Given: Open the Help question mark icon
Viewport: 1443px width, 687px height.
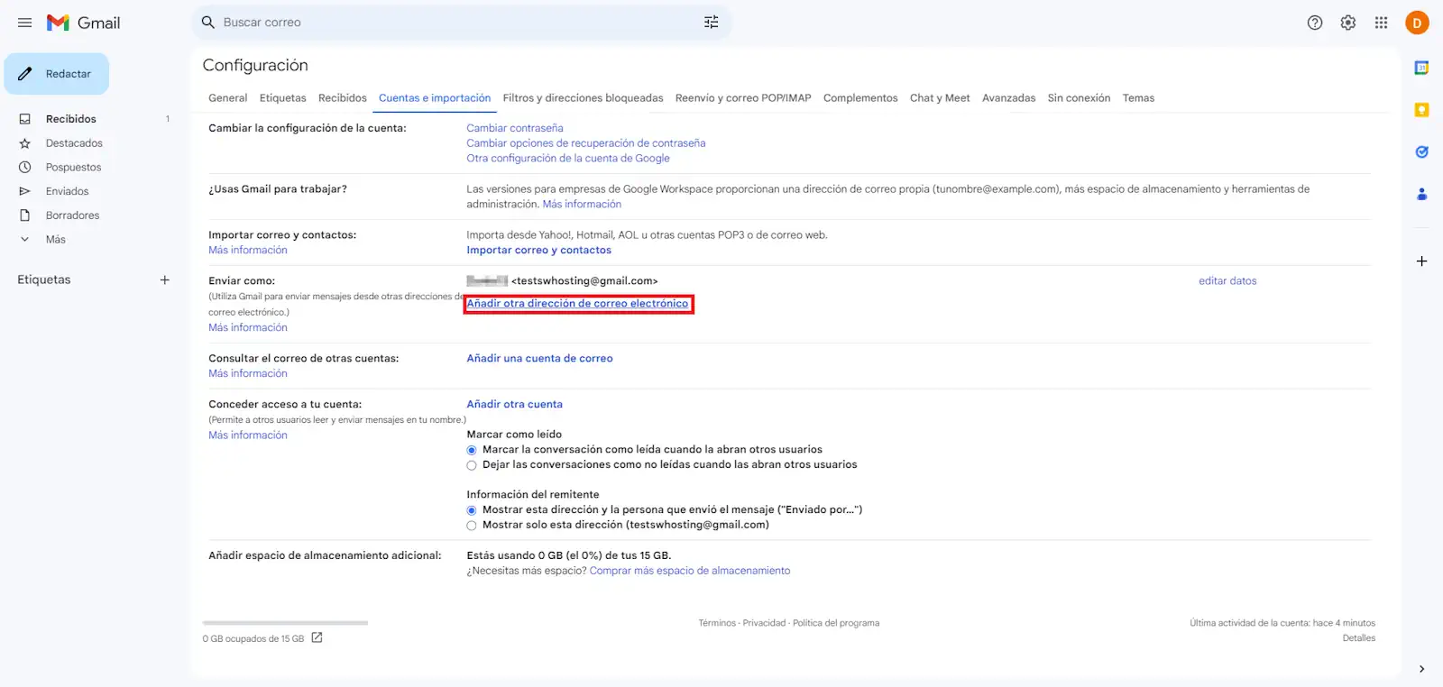Looking at the screenshot, I should click(x=1315, y=23).
